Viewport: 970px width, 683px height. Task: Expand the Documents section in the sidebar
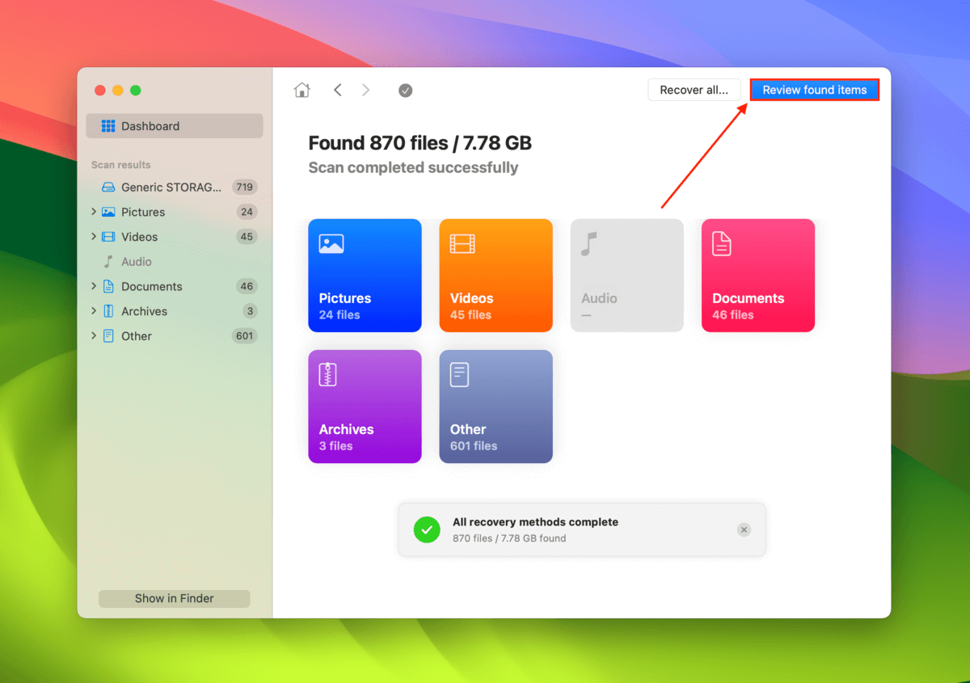[93, 285]
